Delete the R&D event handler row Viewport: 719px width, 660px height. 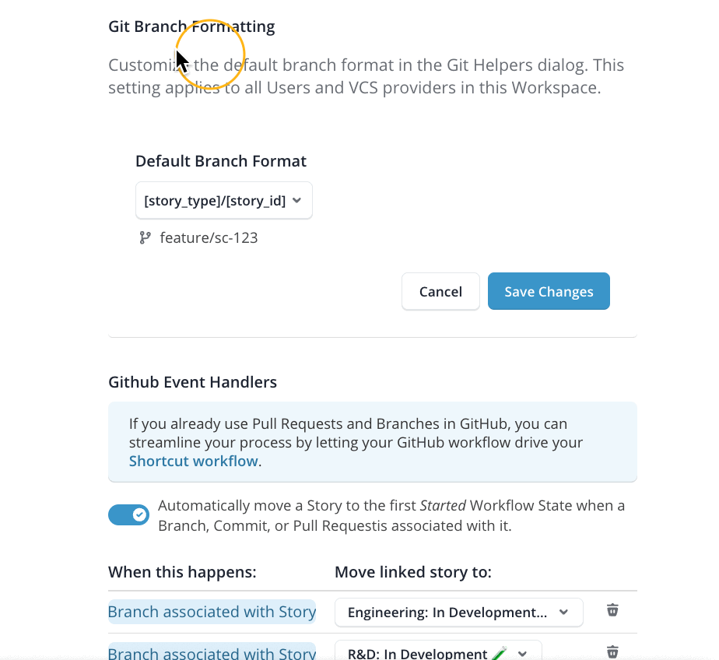[x=612, y=651]
